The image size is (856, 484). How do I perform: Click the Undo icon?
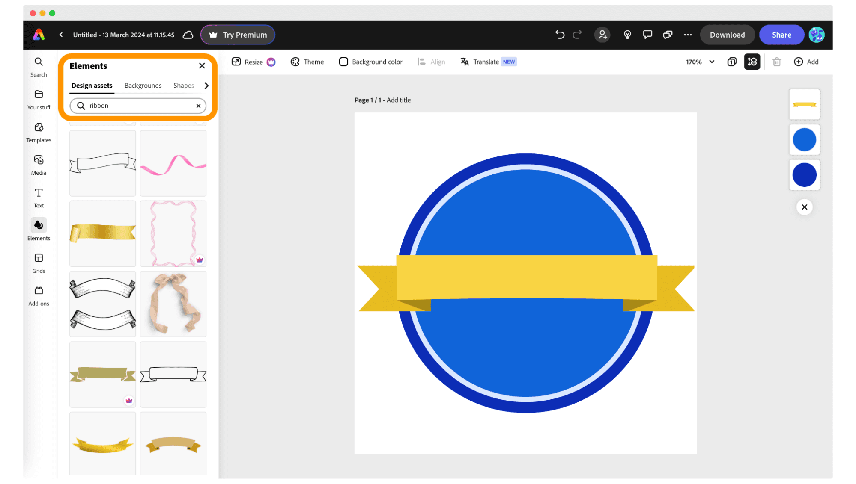tap(560, 35)
